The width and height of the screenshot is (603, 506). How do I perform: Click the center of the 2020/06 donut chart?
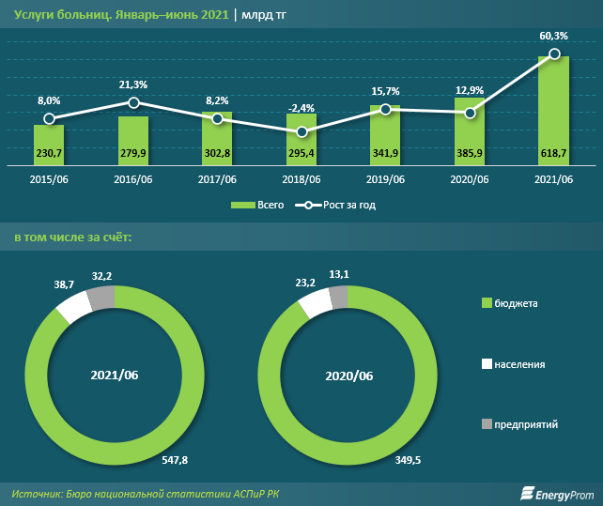[348, 376]
